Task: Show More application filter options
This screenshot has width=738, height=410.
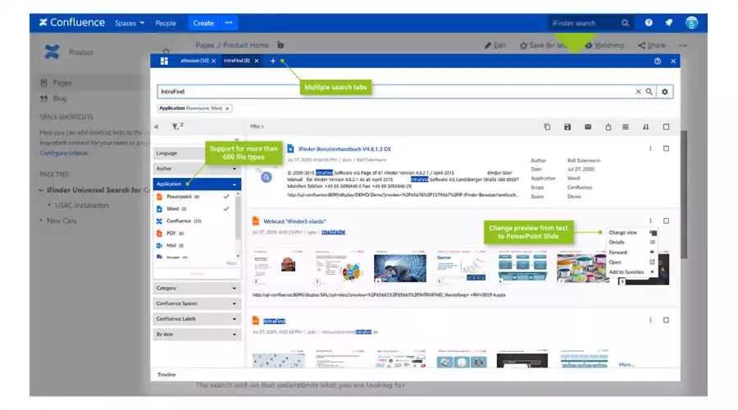Action: (x=231, y=263)
